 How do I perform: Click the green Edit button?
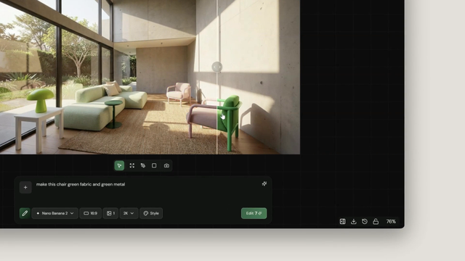(254, 213)
